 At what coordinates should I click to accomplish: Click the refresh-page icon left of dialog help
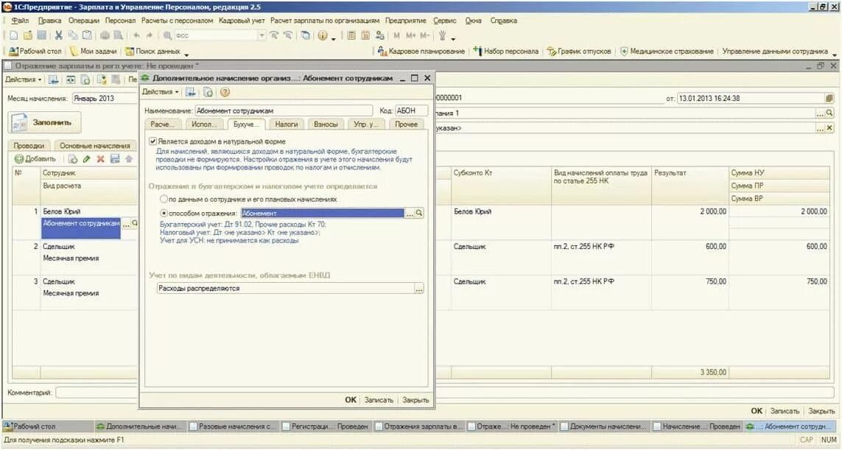[208, 92]
